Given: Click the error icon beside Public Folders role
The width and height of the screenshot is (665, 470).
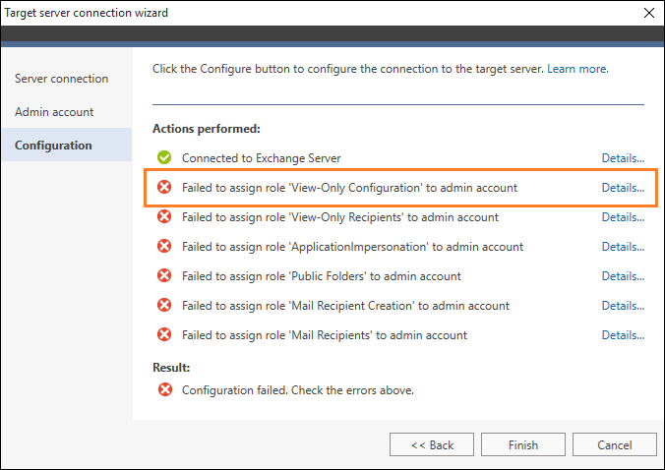Looking at the screenshot, I should coord(164,275).
